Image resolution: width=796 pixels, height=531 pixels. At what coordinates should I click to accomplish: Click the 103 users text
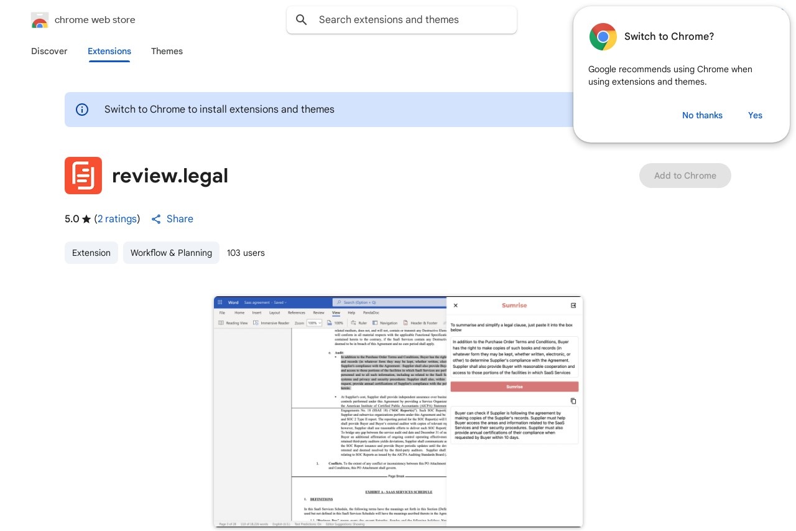coord(246,253)
